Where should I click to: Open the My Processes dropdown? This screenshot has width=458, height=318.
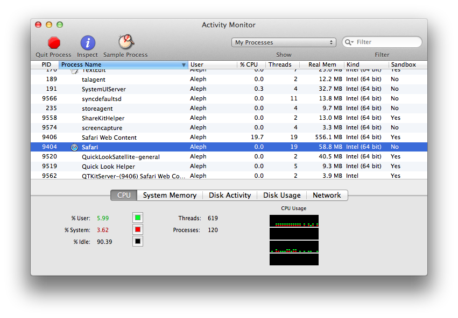284,42
